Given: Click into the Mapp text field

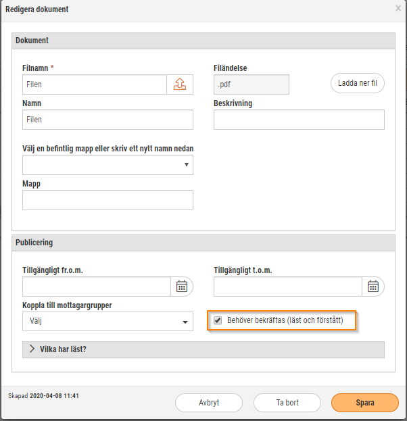Looking at the screenshot, I should [x=107, y=200].
